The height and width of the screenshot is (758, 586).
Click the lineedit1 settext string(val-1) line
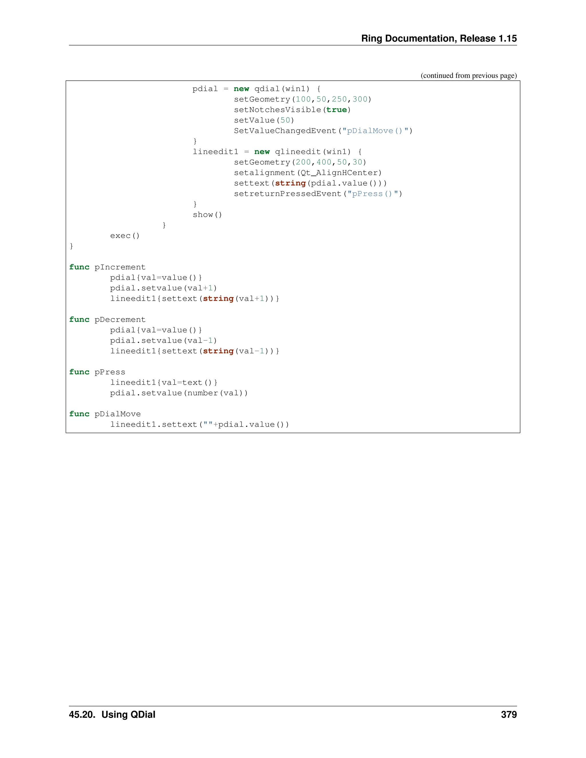pos(194,351)
